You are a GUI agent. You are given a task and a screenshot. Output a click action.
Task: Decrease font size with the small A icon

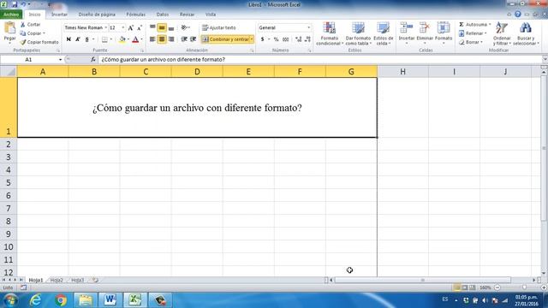[139, 27]
